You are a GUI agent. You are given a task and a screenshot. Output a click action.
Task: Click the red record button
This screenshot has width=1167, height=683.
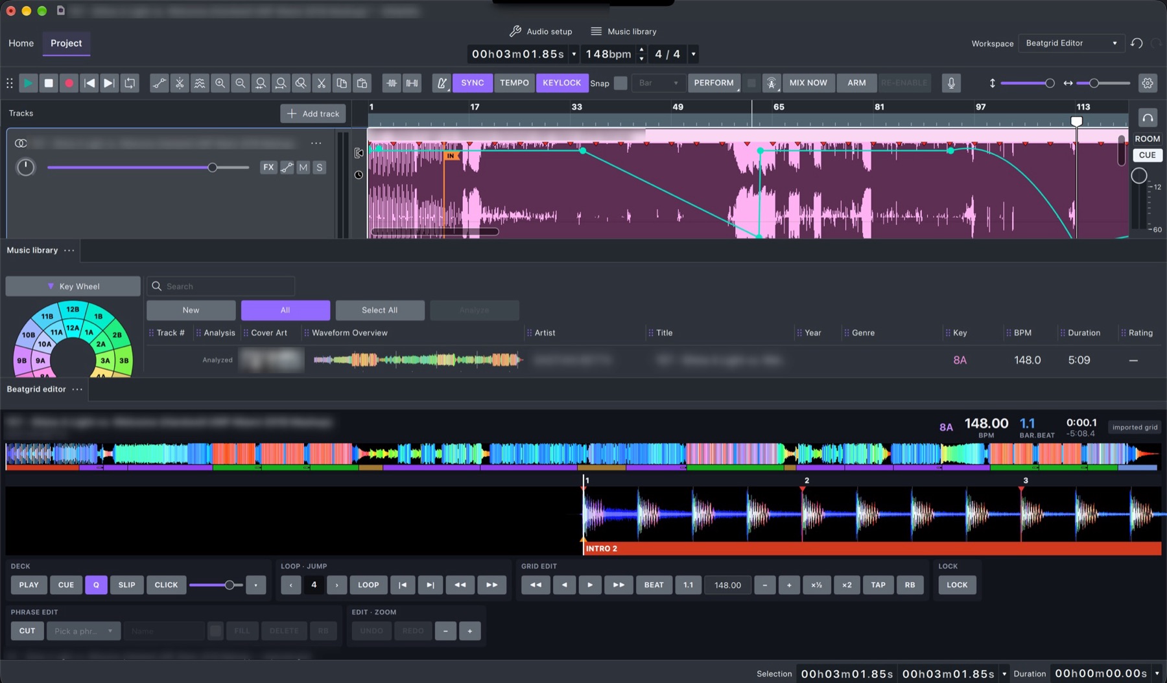pos(69,83)
